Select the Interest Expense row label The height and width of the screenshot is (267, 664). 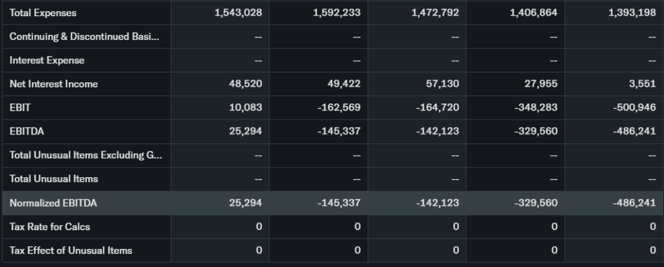47,60
